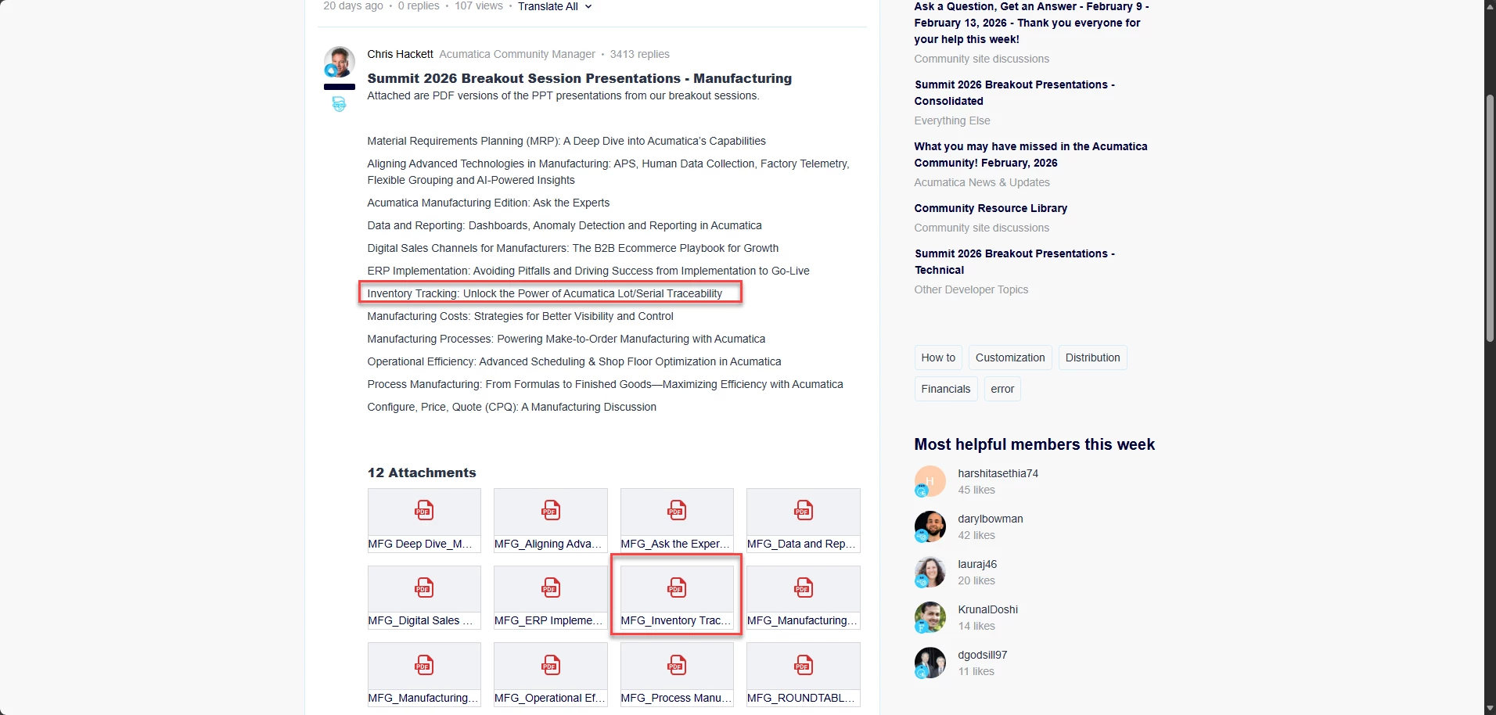The image size is (1496, 715).
Task: Select Manufacturing Costs strategies session line
Action: pos(520,316)
